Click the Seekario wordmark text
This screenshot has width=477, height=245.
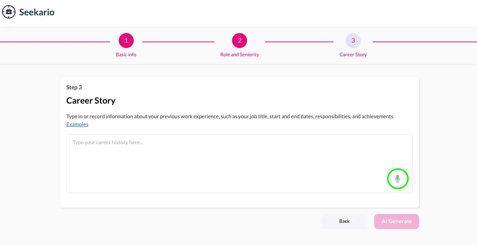point(37,12)
